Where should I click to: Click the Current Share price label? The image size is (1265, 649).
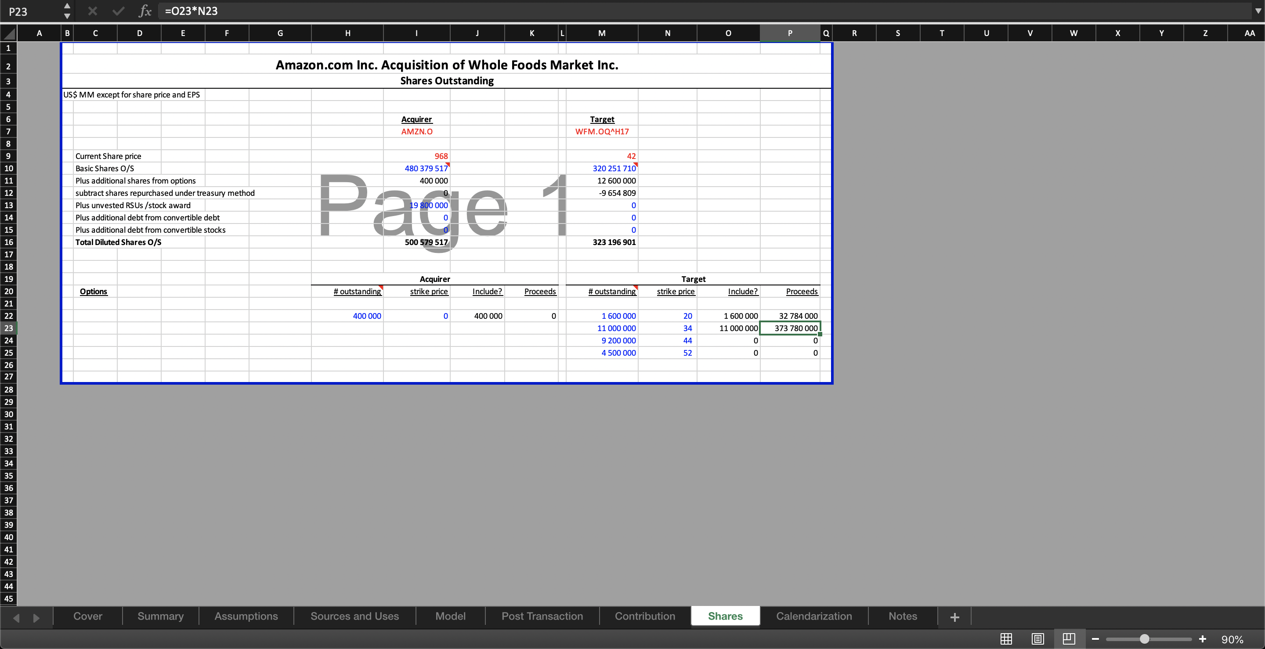pos(108,156)
